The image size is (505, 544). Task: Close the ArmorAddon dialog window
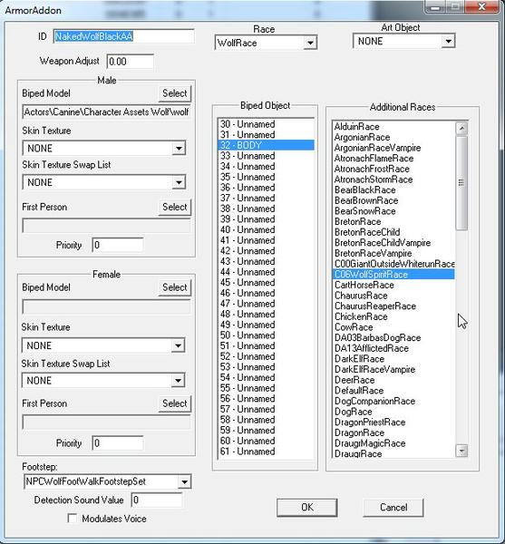pos(481,6)
